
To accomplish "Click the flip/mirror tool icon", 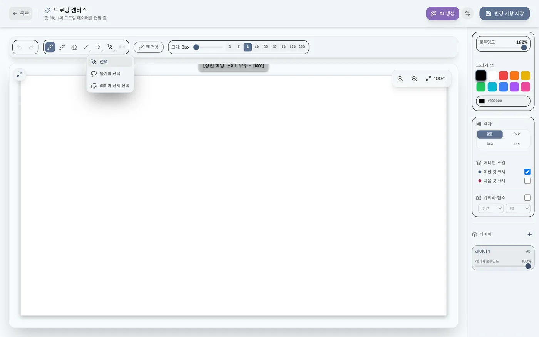I will [122, 47].
